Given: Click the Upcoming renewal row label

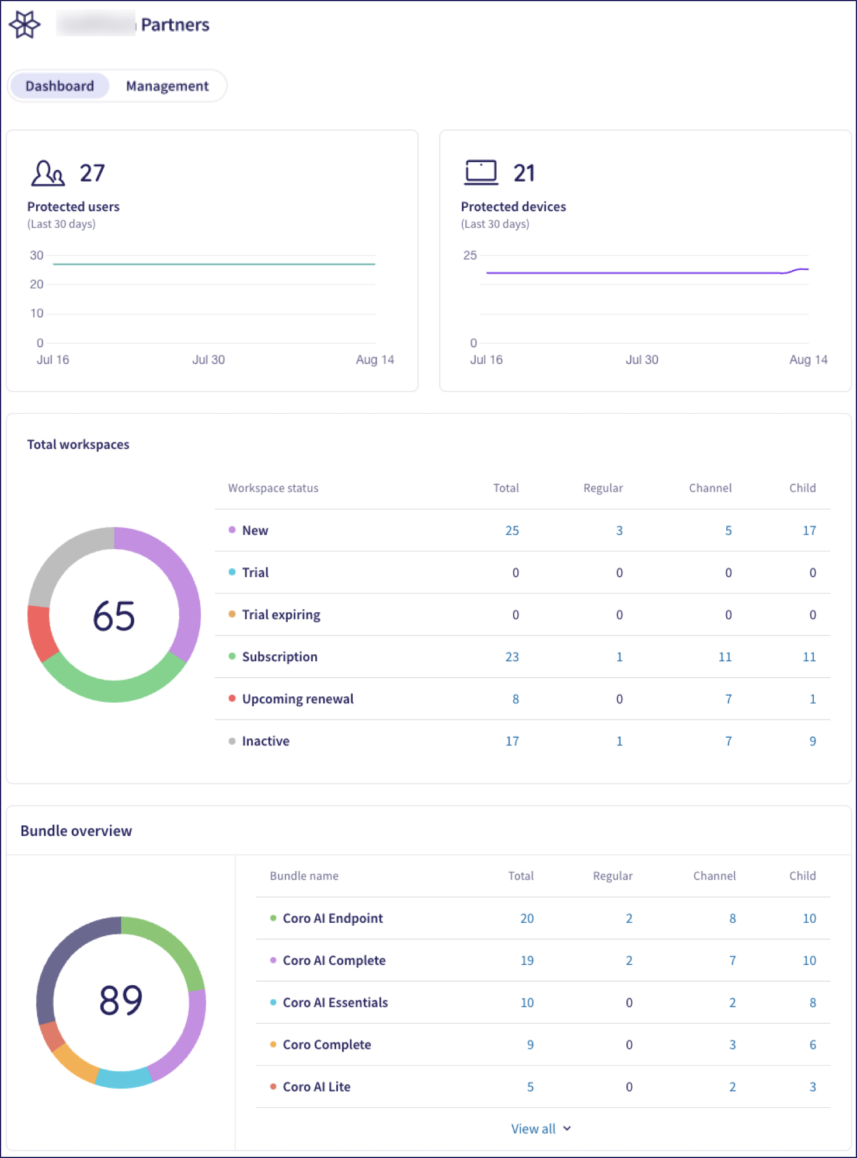Looking at the screenshot, I should 298,699.
